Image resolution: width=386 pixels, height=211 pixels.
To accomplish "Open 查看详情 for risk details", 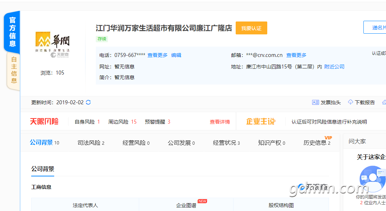I will [x=220, y=122].
